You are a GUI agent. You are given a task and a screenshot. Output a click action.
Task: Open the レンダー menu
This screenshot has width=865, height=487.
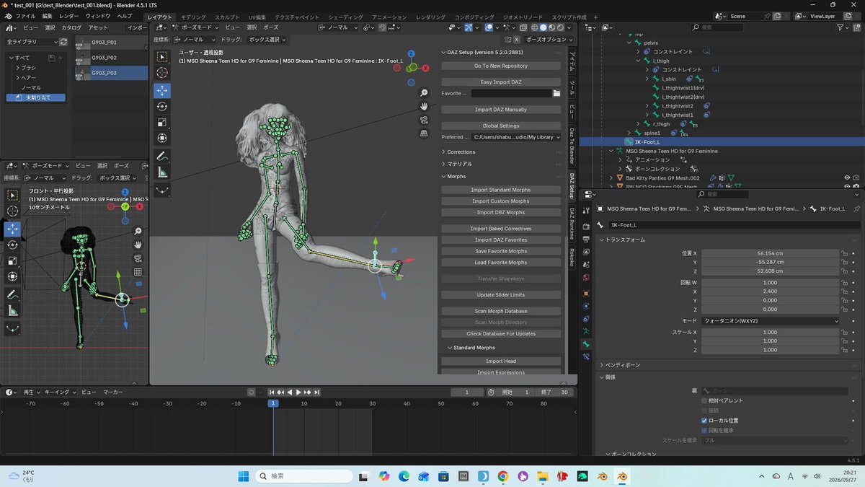coord(69,16)
